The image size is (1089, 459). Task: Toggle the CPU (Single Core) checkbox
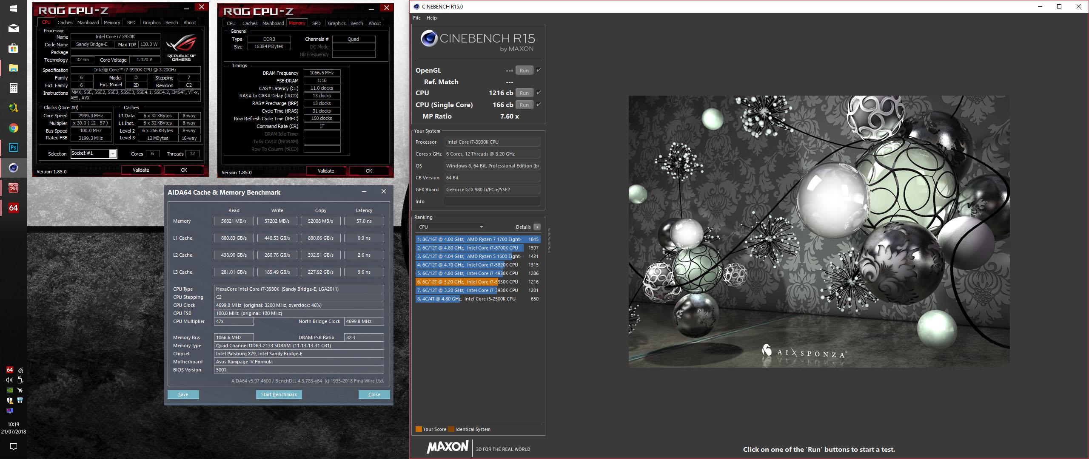pos(539,105)
